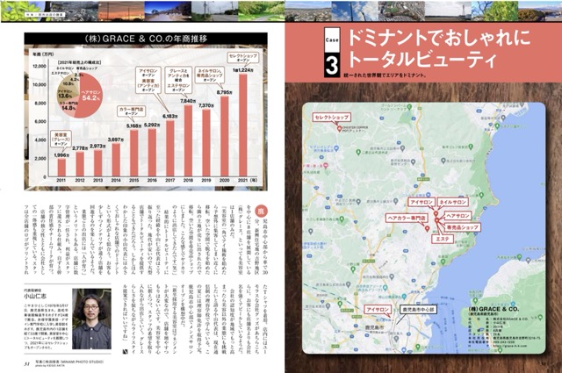Image resolution: width=562 pixels, height=373 pixels.
Task: Click the red pin under セレクトショップ
Action: point(340,128)
